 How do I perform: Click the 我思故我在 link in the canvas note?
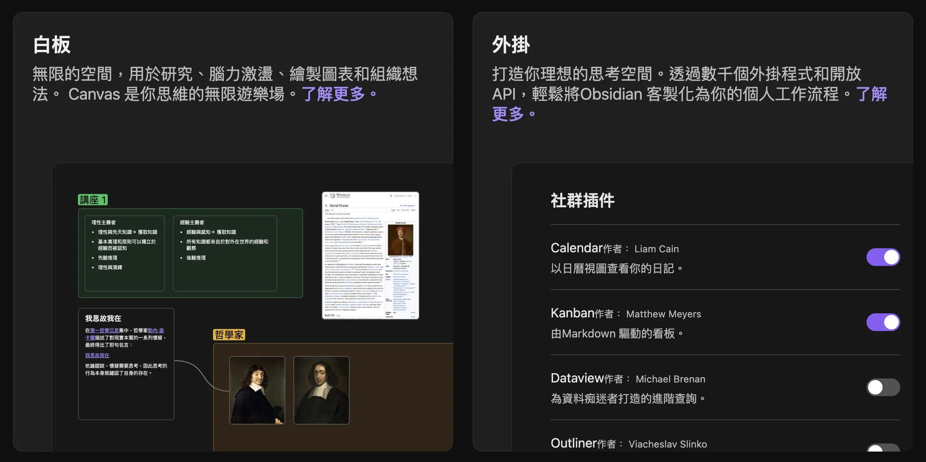(x=97, y=355)
